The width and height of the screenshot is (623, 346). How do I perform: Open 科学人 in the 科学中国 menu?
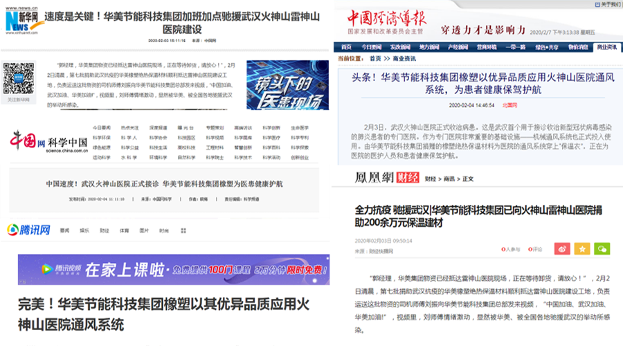(x=129, y=138)
